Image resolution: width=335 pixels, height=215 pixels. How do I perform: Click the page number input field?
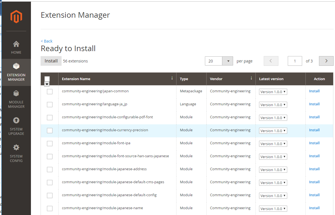[x=295, y=61]
